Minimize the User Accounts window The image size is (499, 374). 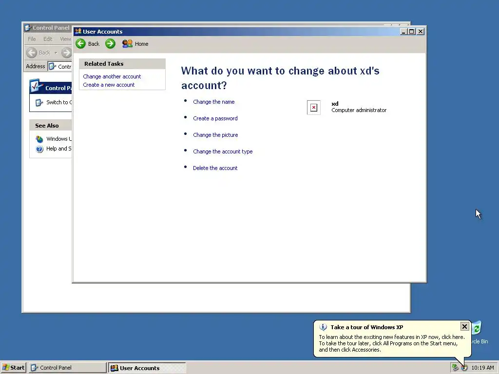pyautogui.click(x=403, y=32)
